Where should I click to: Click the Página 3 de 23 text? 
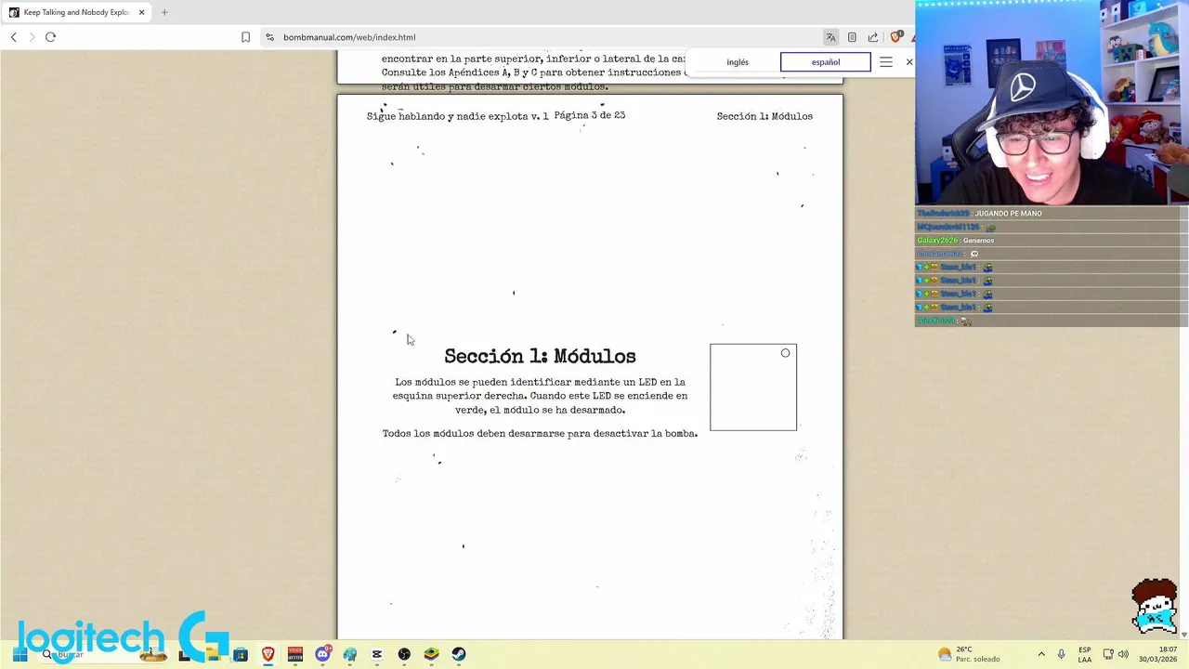pos(590,115)
